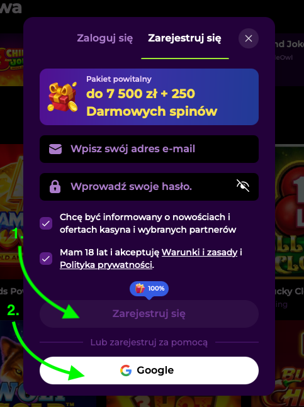Click the Zarejestruj się submit button
304x407 pixels.
[x=149, y=314]
